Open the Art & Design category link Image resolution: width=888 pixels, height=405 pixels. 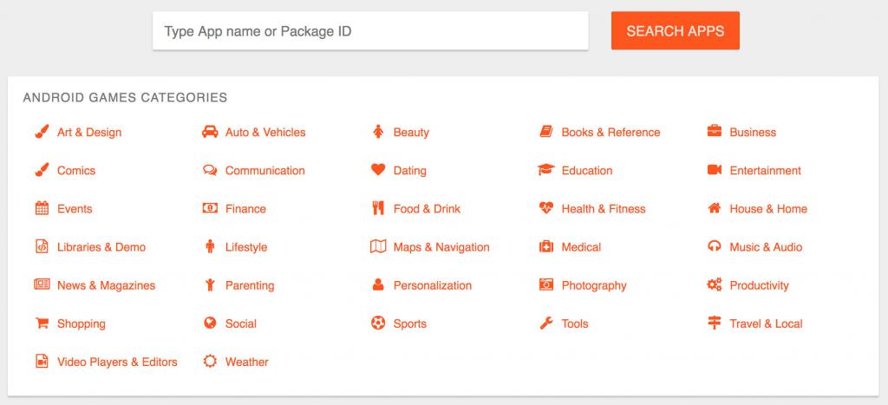(89, 133)
